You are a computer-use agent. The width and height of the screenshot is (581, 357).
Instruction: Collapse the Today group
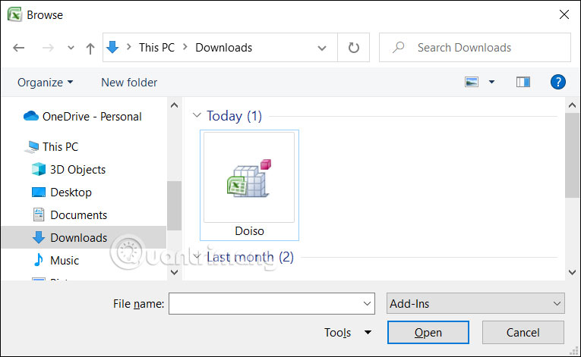197,116
